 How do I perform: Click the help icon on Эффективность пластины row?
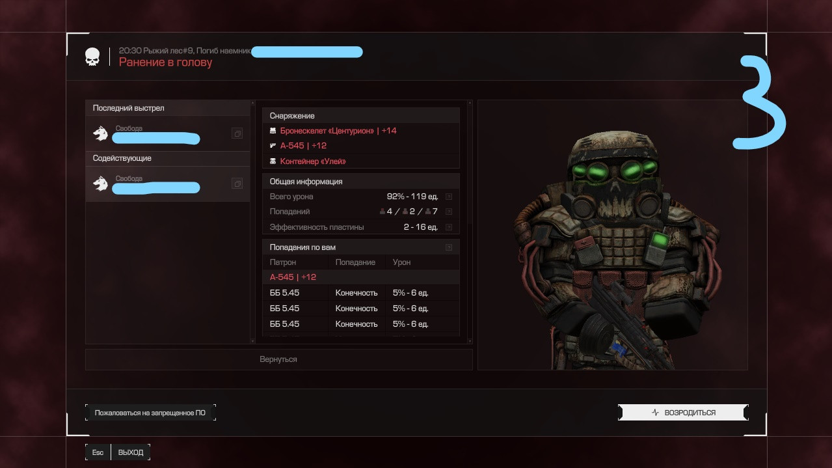(449, 227)
